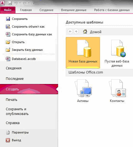Open the Файл tab
Screen dimensions: 133x147
8,10
